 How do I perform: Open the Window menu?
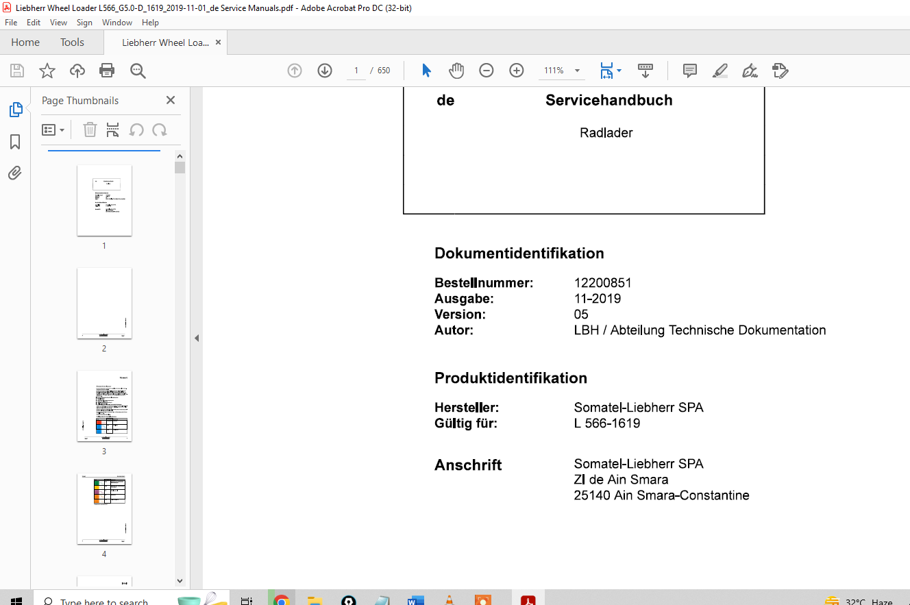117,23
